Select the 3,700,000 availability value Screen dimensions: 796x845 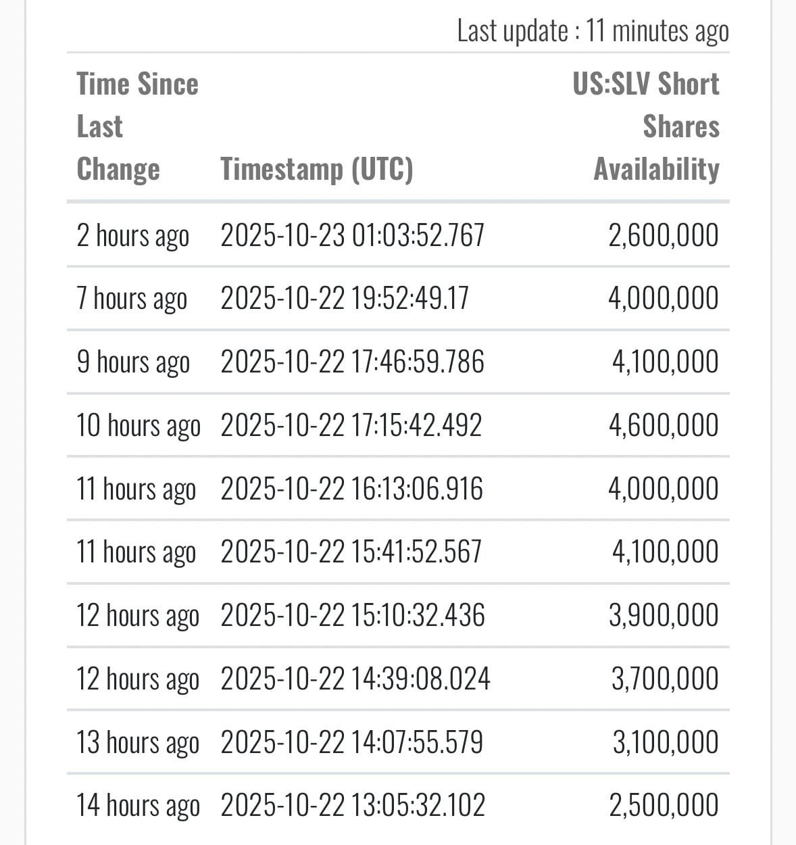click(x=664, y=679)
